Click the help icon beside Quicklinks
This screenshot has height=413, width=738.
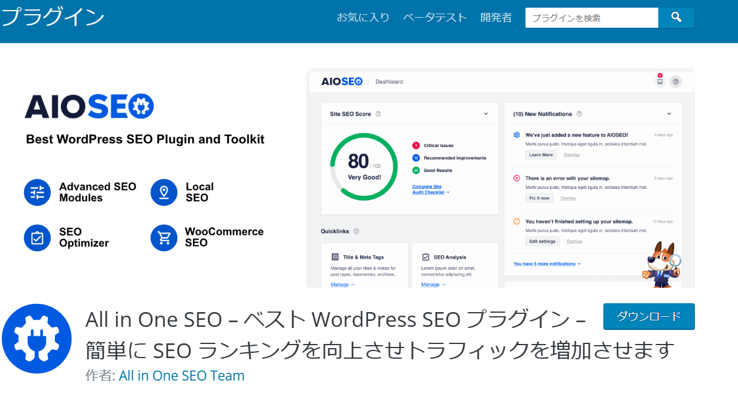356,231
